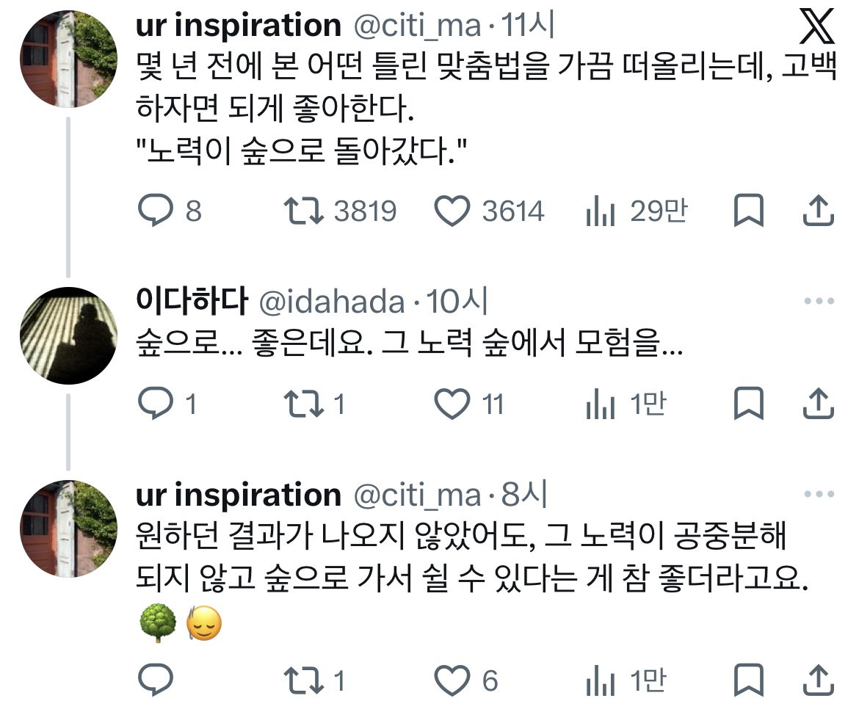
Task: Open more options on the 8시 tweet
Action: pos(819,494)
